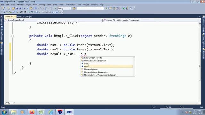
Task: Click the Undo toolbar icon
Action: (36, 8)
